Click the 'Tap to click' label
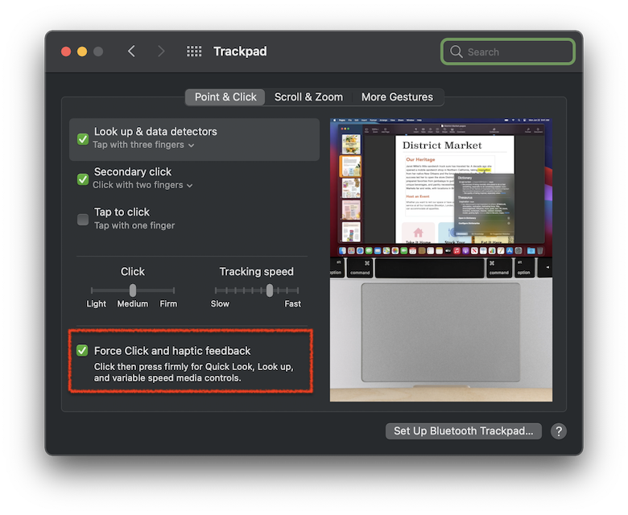The image size is (628, 515). coord(122,212)
